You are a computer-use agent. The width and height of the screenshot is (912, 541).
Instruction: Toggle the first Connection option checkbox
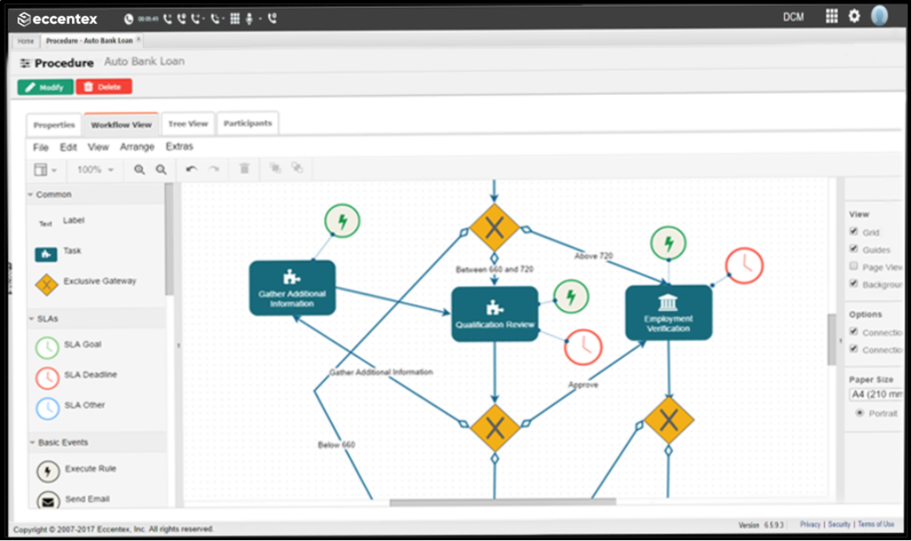pyautogui.click(x=854, y=331)
